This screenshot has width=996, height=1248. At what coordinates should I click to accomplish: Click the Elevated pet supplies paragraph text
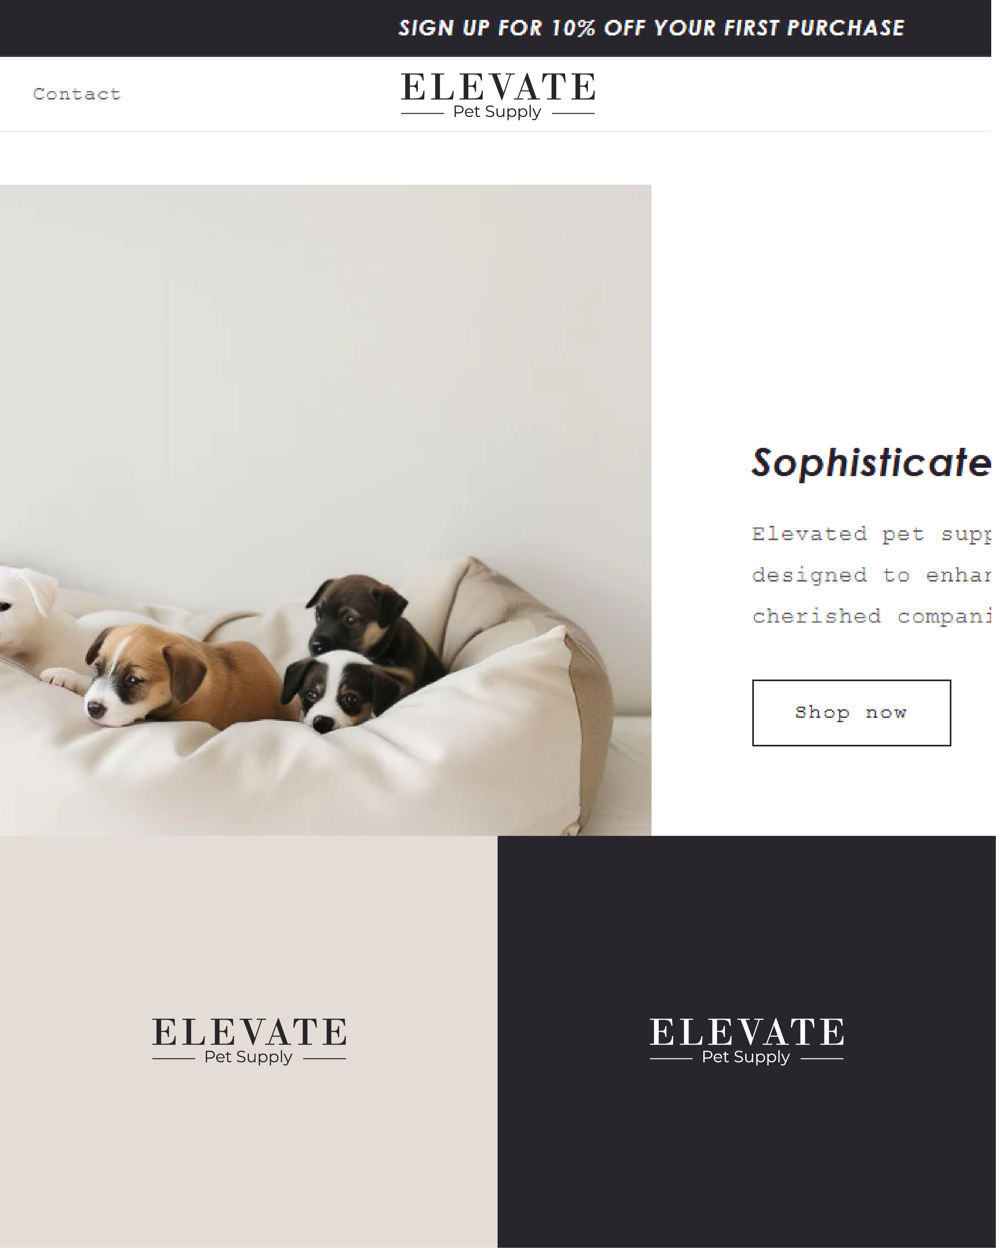click(871, 534)
